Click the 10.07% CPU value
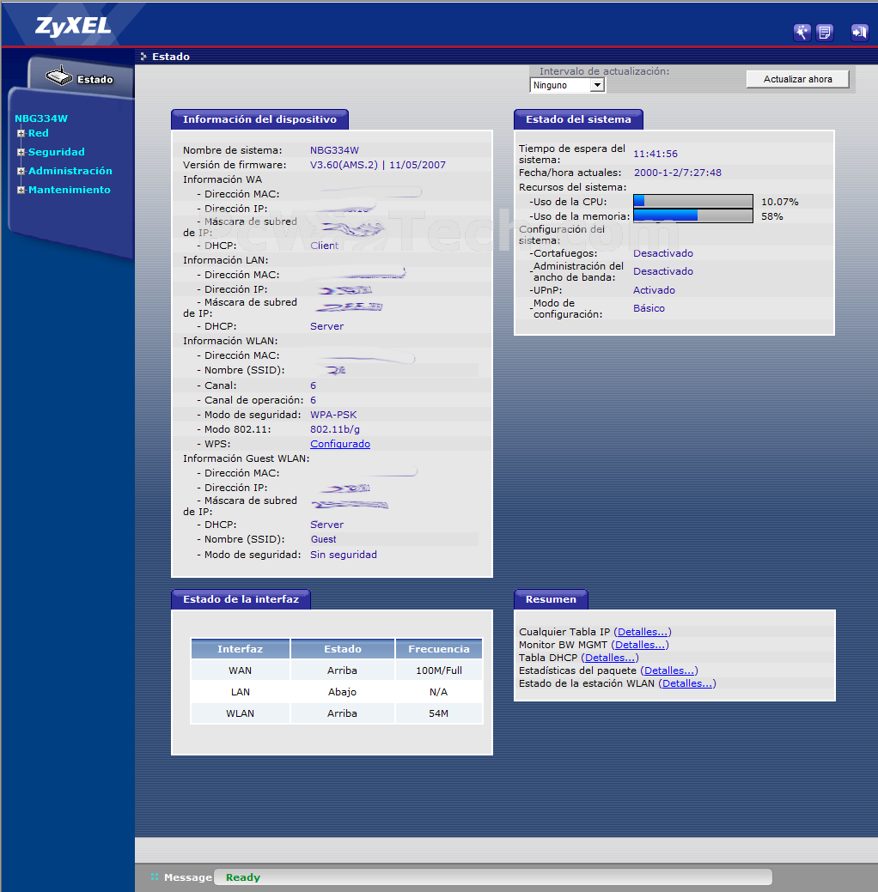Image resolution: width=878 pixels, height=892 pixels. 780,202
